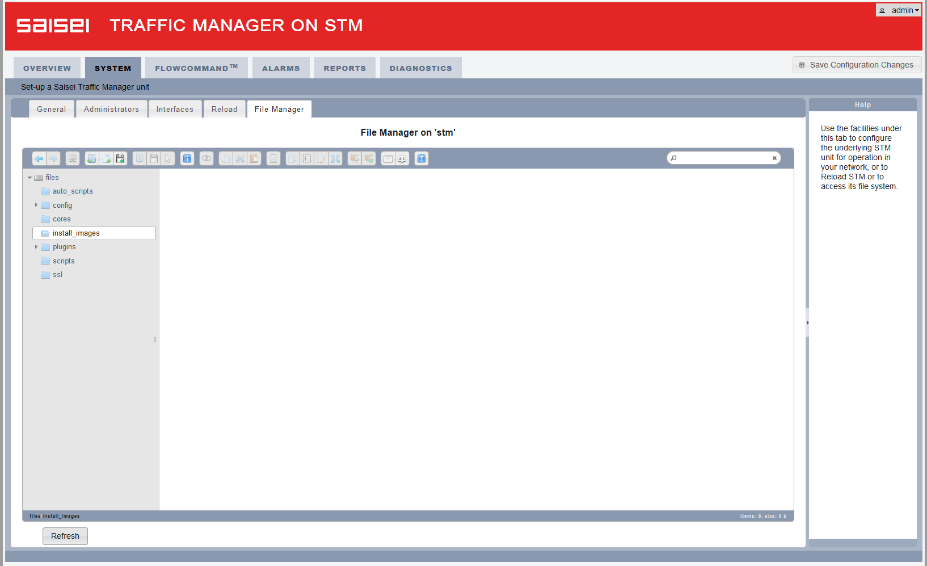Open the Reports tab
Viewport: 927px width, 566px height.
tap(345, 68)
